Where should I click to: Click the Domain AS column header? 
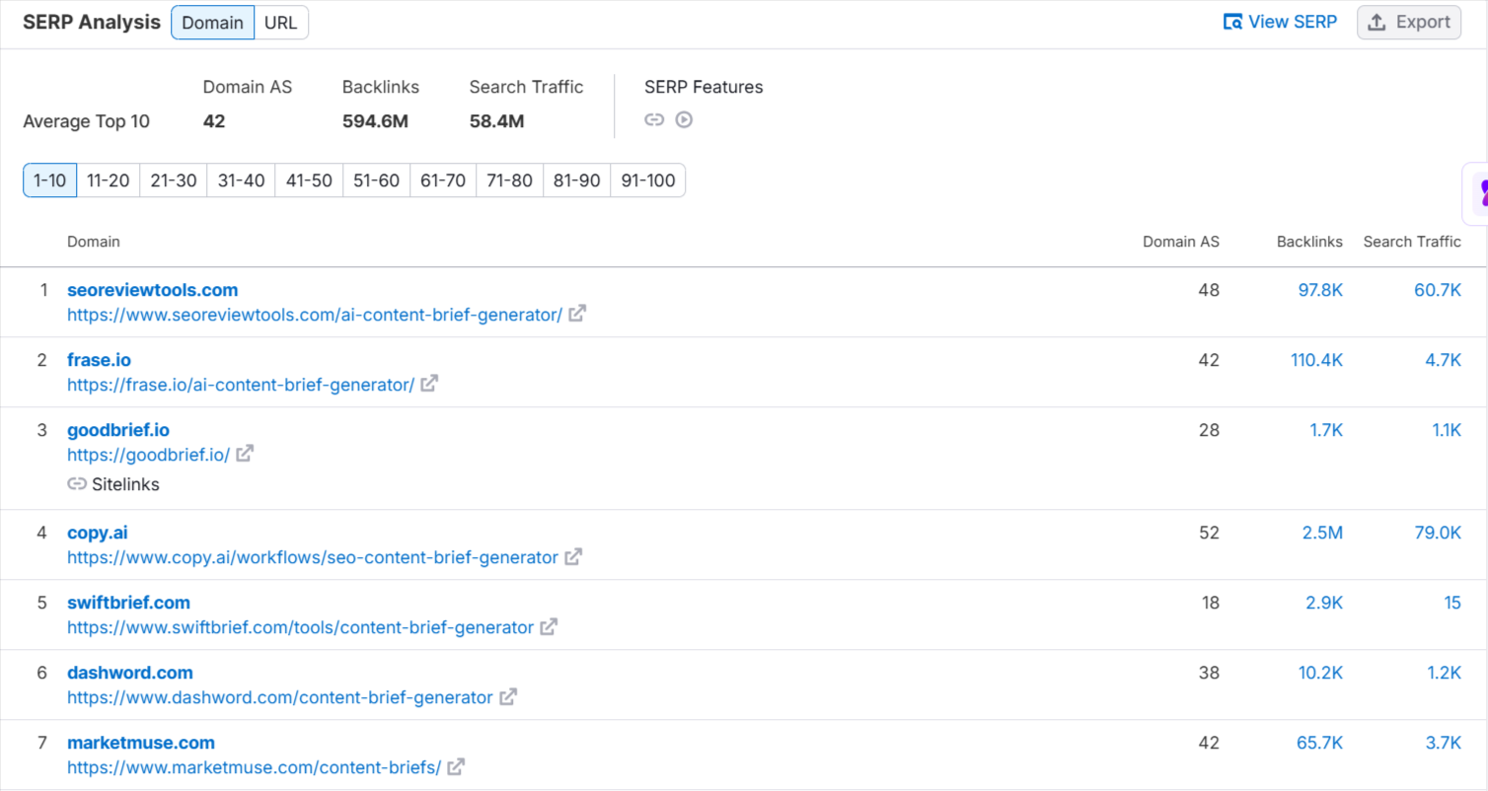click(1181, 242)
